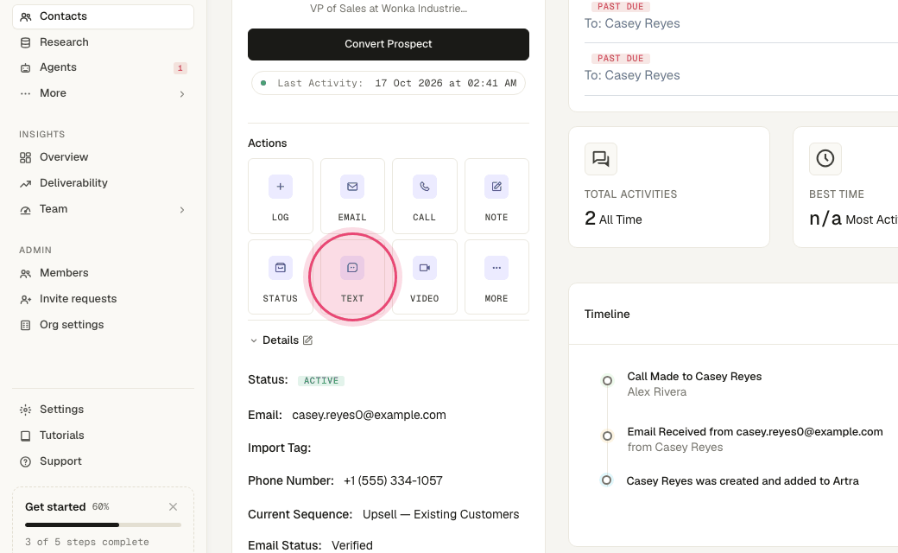Screen dimensions: 898x553
Task: Open Org settings
Action: (103, 325)
